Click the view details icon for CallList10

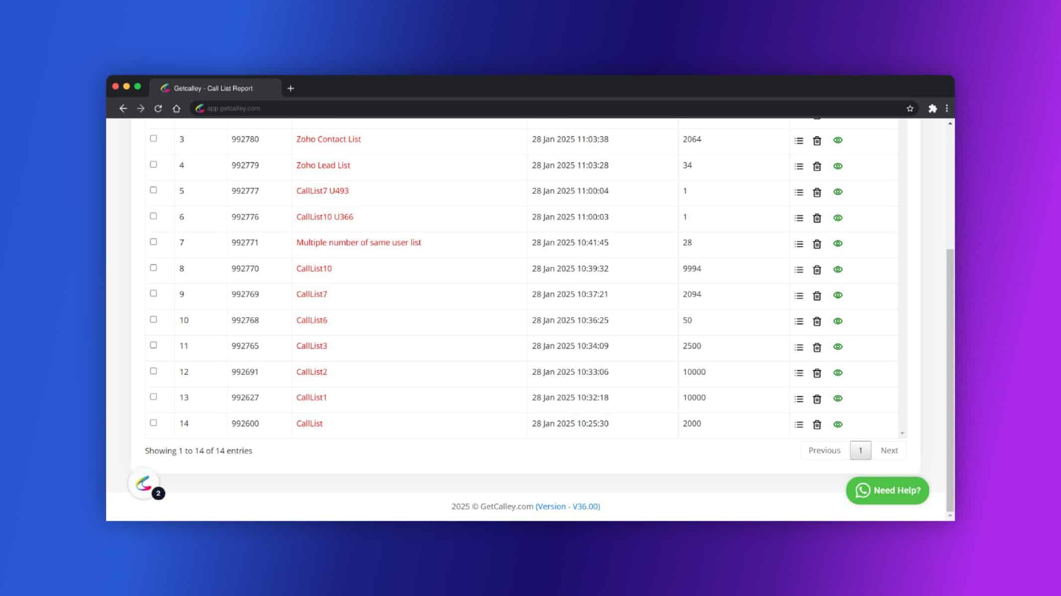tap(837, 269)
